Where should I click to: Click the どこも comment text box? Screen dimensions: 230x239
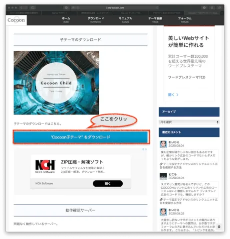coord(189,189)
